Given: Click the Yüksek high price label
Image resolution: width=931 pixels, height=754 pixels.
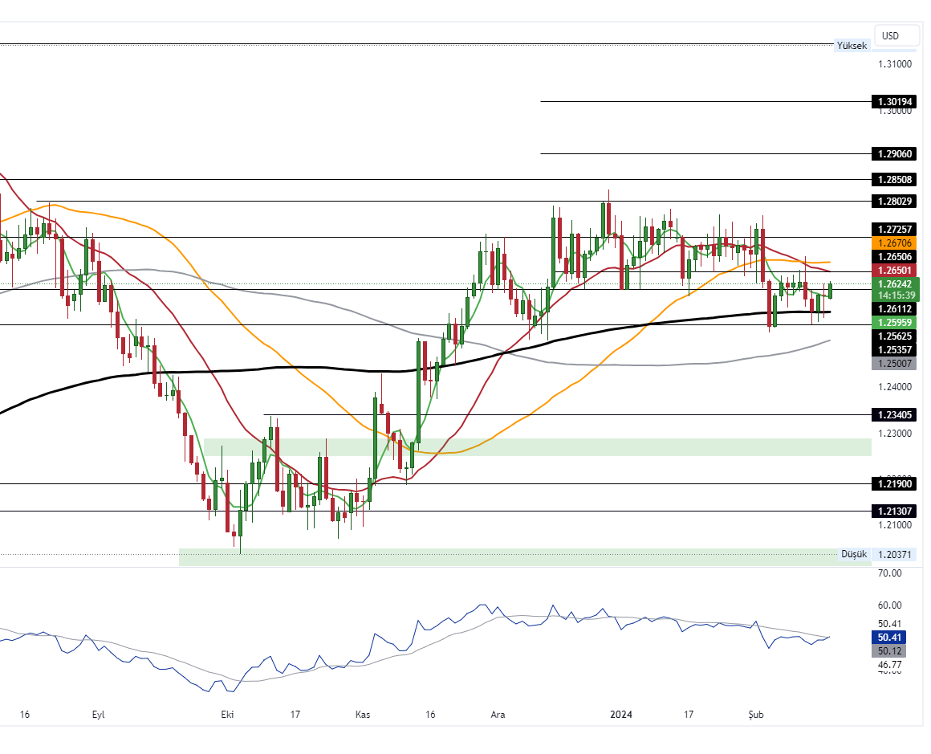Looking at the screenshot, I should coord(852,45).
